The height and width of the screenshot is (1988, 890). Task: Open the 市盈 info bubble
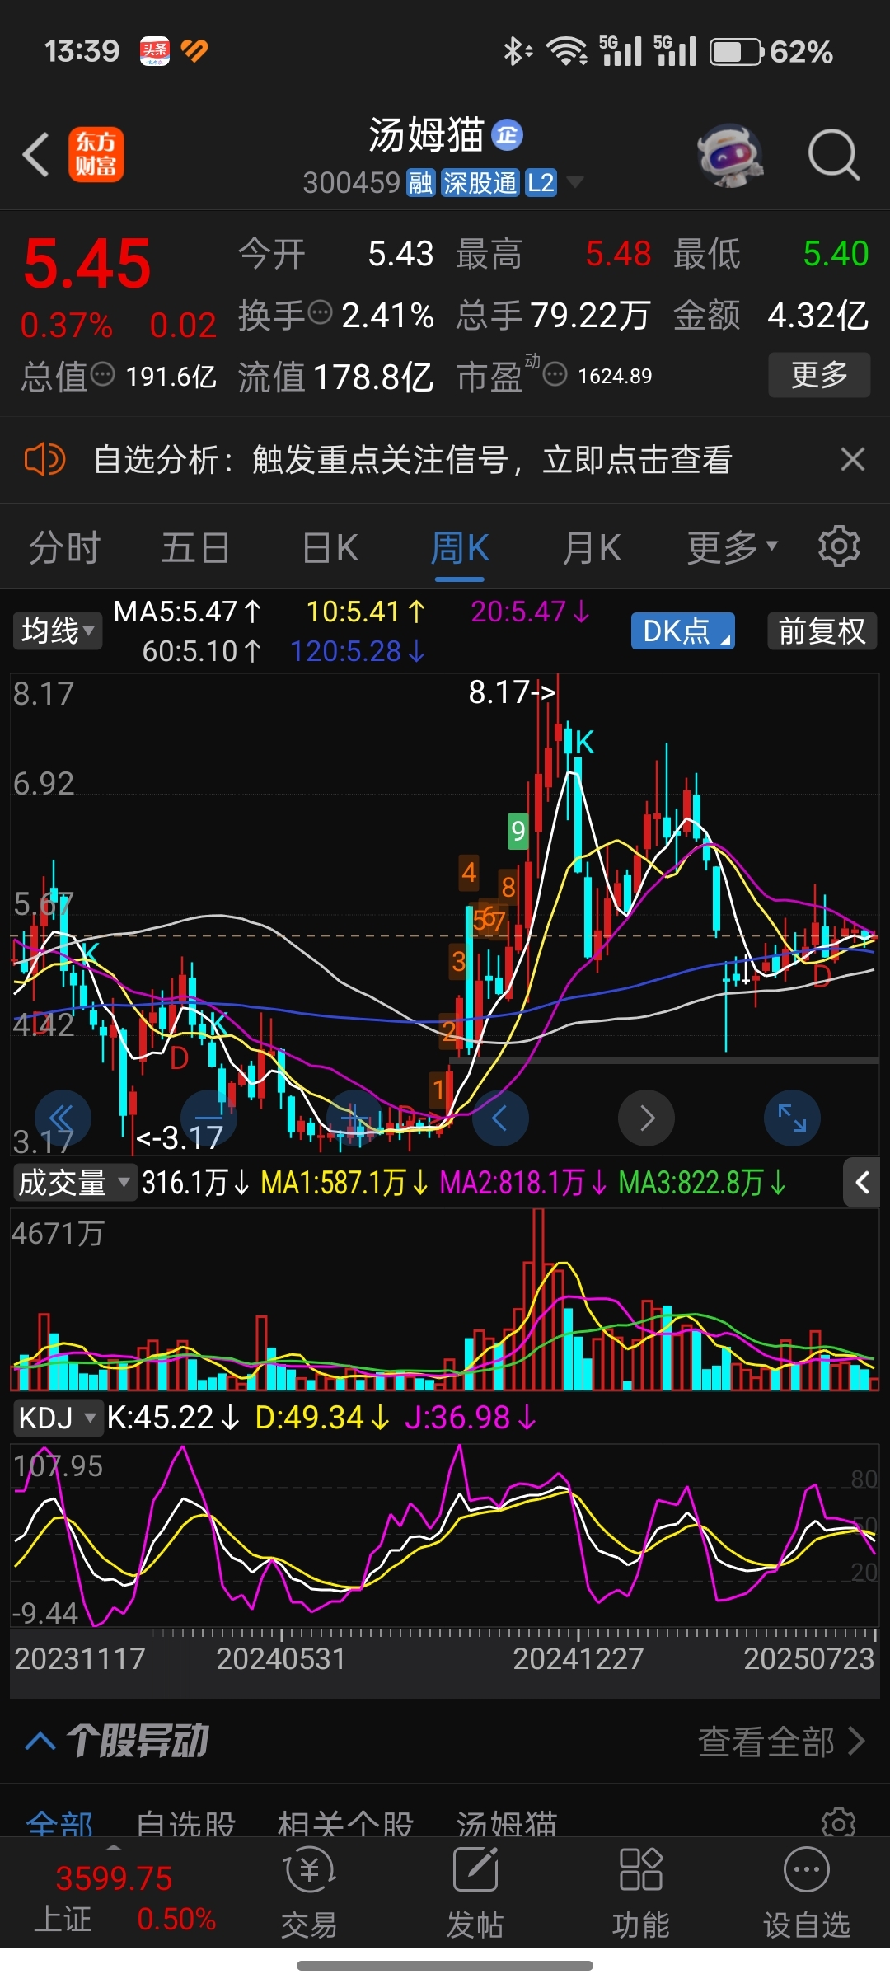coord(555,375)
